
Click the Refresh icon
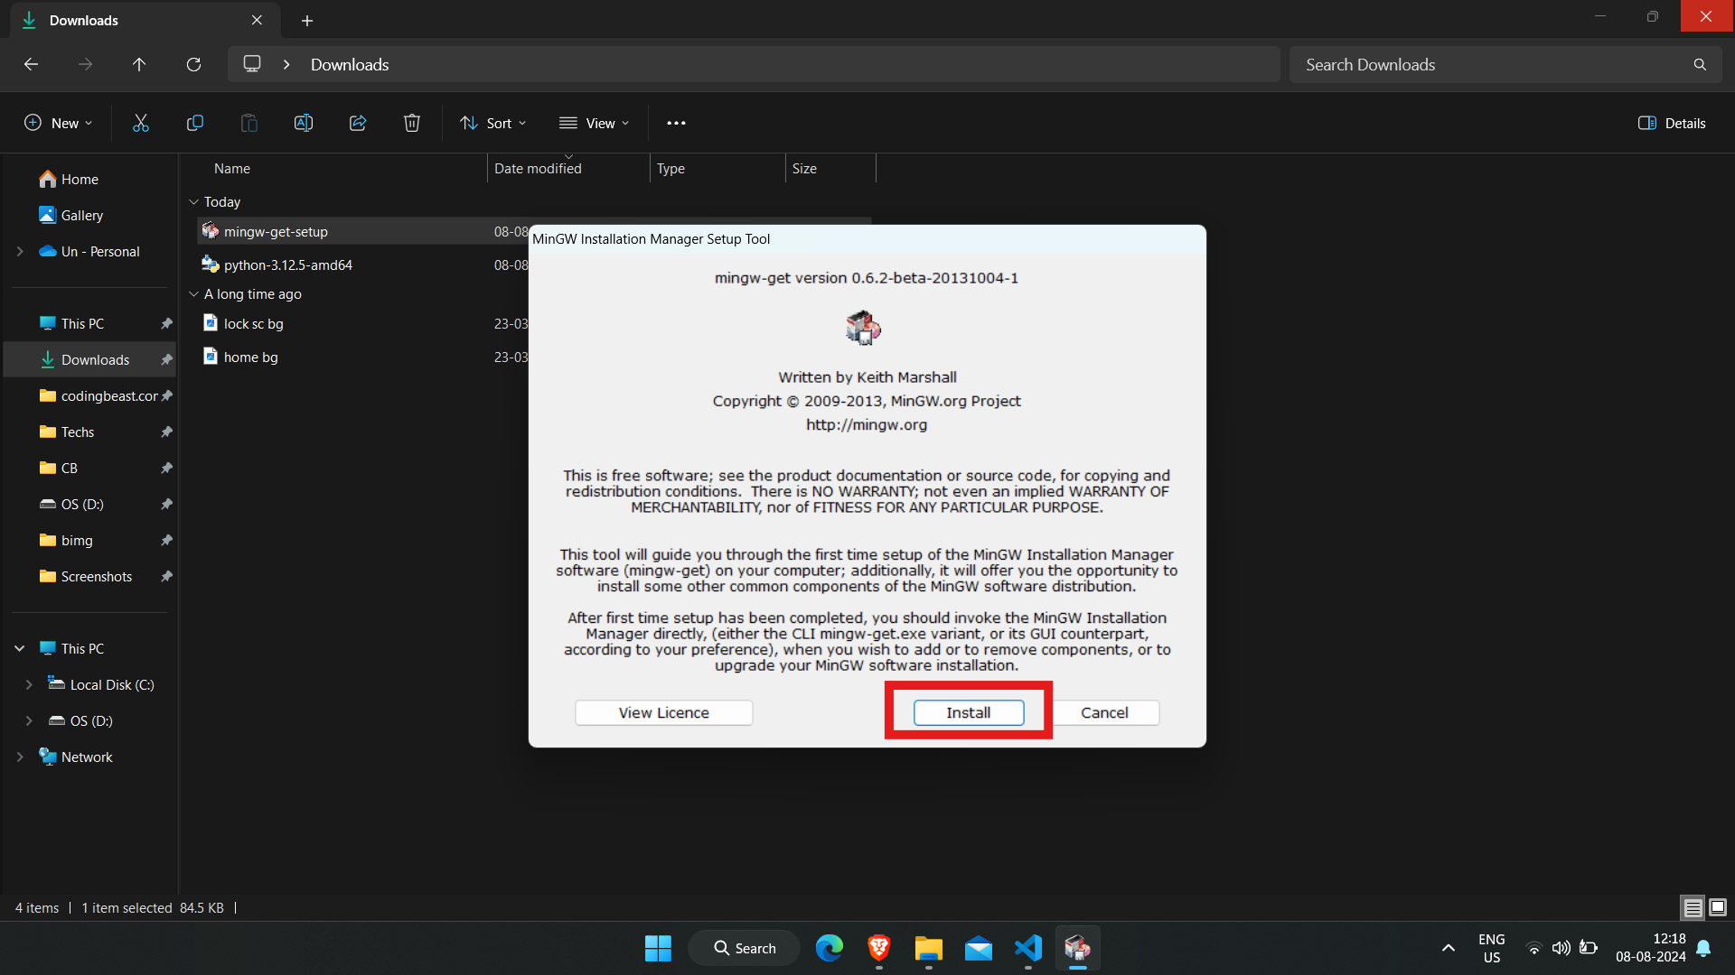point(193,64)
